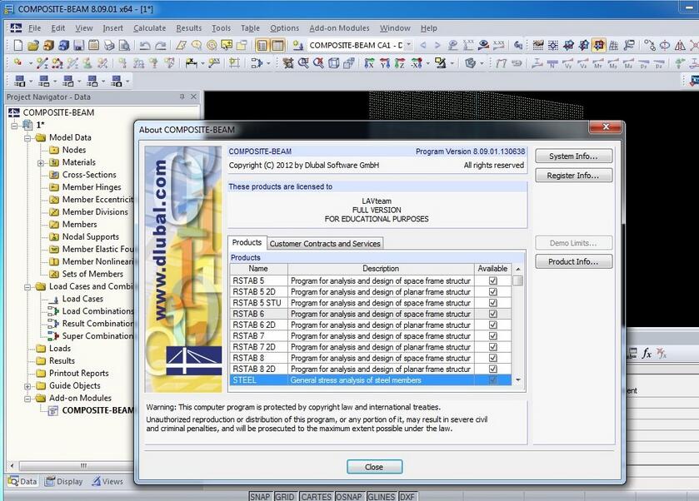Toggle Available checkbox for RSTAB 7 2D

[x=492, y=347]
